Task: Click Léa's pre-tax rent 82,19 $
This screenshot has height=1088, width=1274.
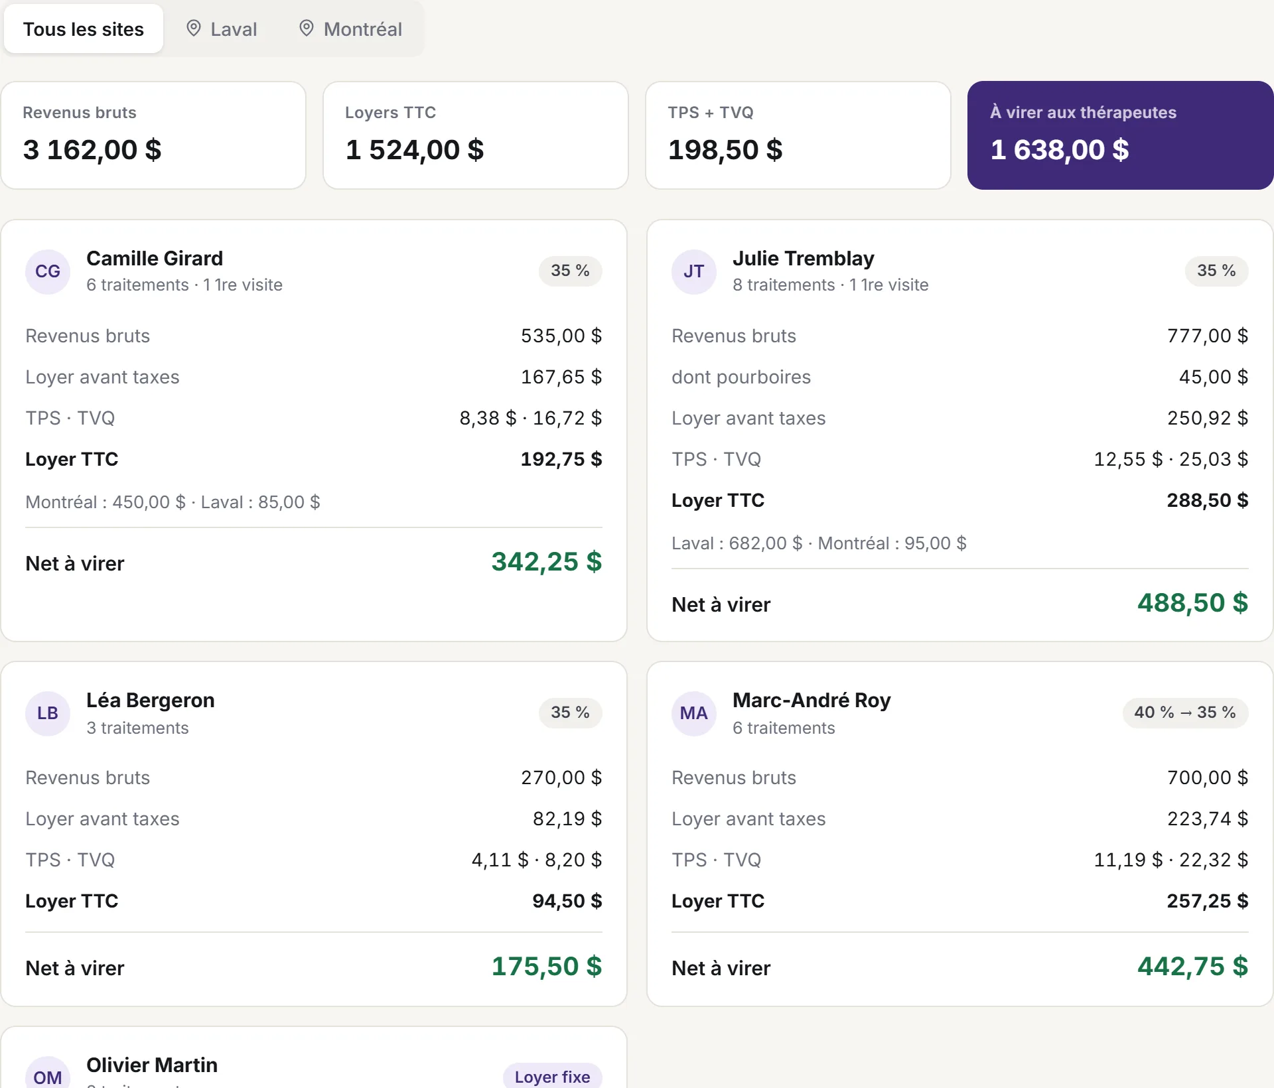Action: click(567, 819)
